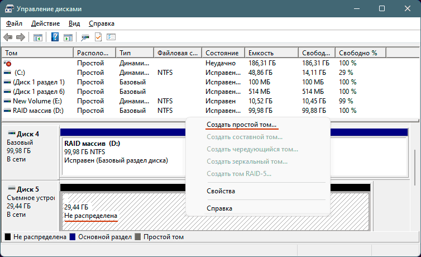The height and width of the screenshot is (257, 421).
Task: Click the 99 % free percentage cell
Action: point(346,101)
